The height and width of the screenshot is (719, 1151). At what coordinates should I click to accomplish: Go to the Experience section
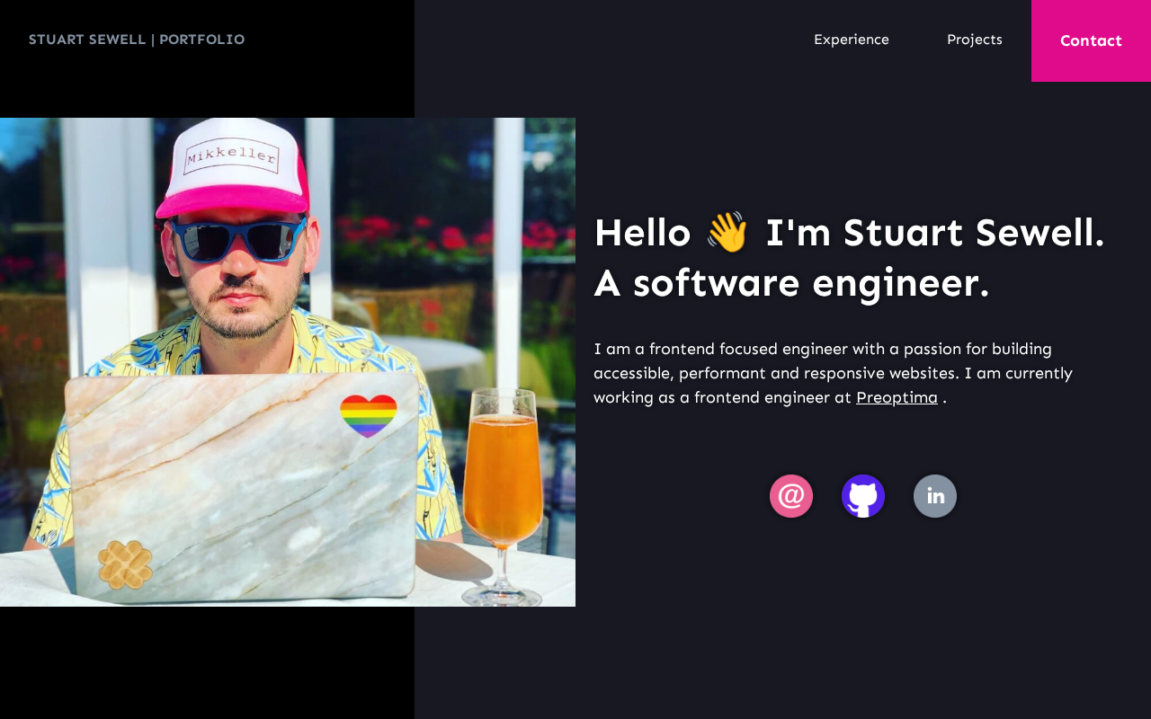coord(852,40)
